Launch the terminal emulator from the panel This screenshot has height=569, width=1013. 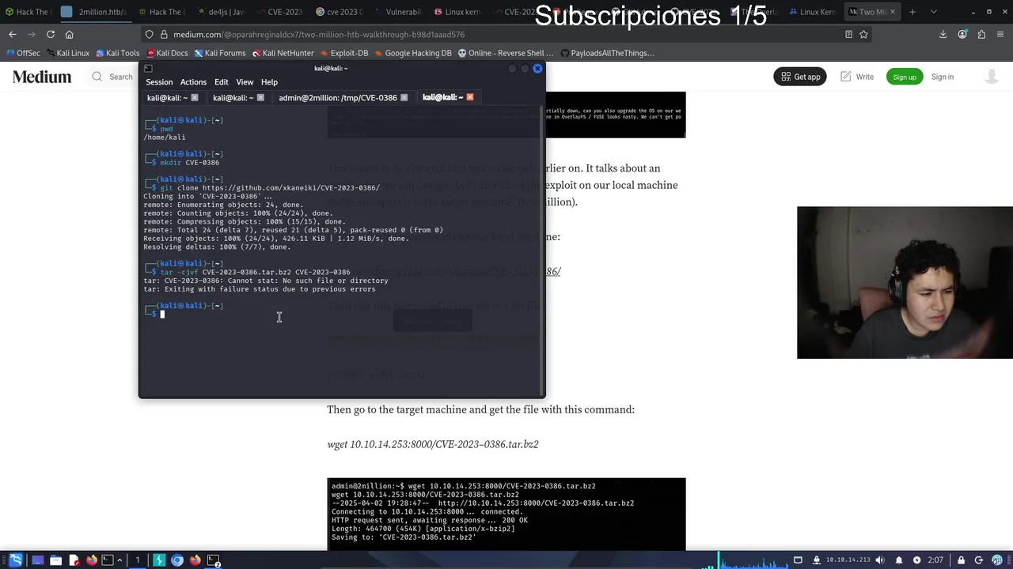[x=108, y=560]
